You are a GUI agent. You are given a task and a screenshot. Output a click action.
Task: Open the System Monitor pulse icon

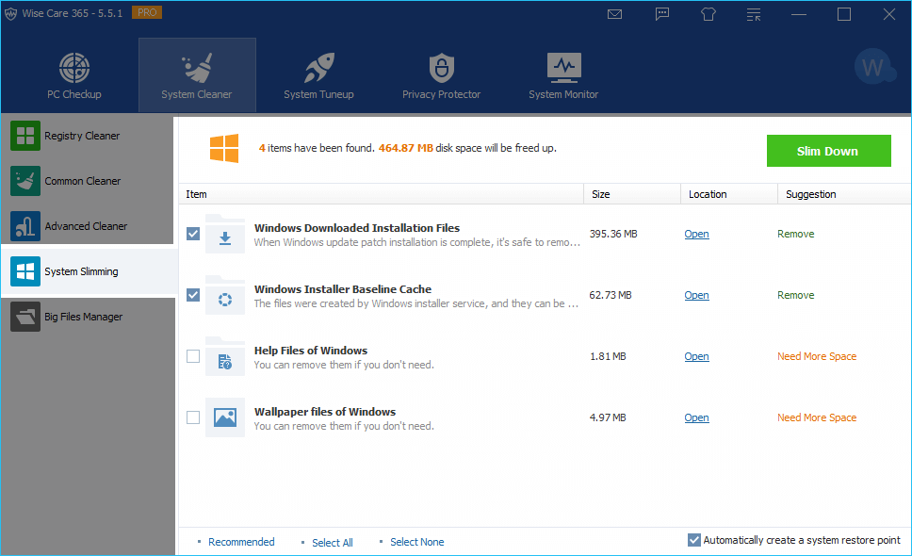(x=563, y=68)
